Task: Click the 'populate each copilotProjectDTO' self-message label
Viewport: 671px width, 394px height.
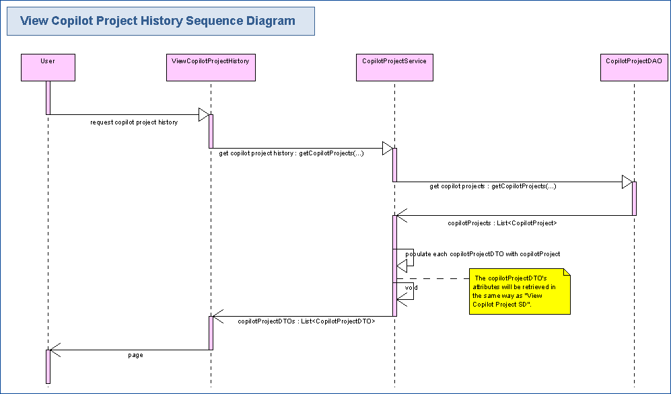Action: click(483, 254)
